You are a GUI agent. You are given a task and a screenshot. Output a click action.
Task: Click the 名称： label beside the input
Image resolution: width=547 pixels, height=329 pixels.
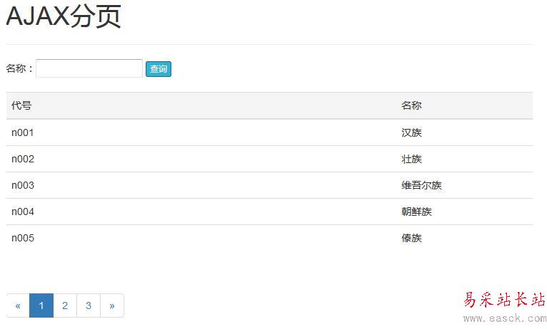(x=20, y=68)
